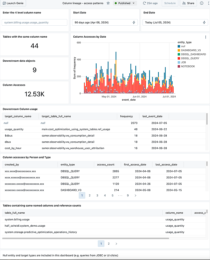Sort by first_access_date column header
The image size is (210, 260).
click(135, 164)
